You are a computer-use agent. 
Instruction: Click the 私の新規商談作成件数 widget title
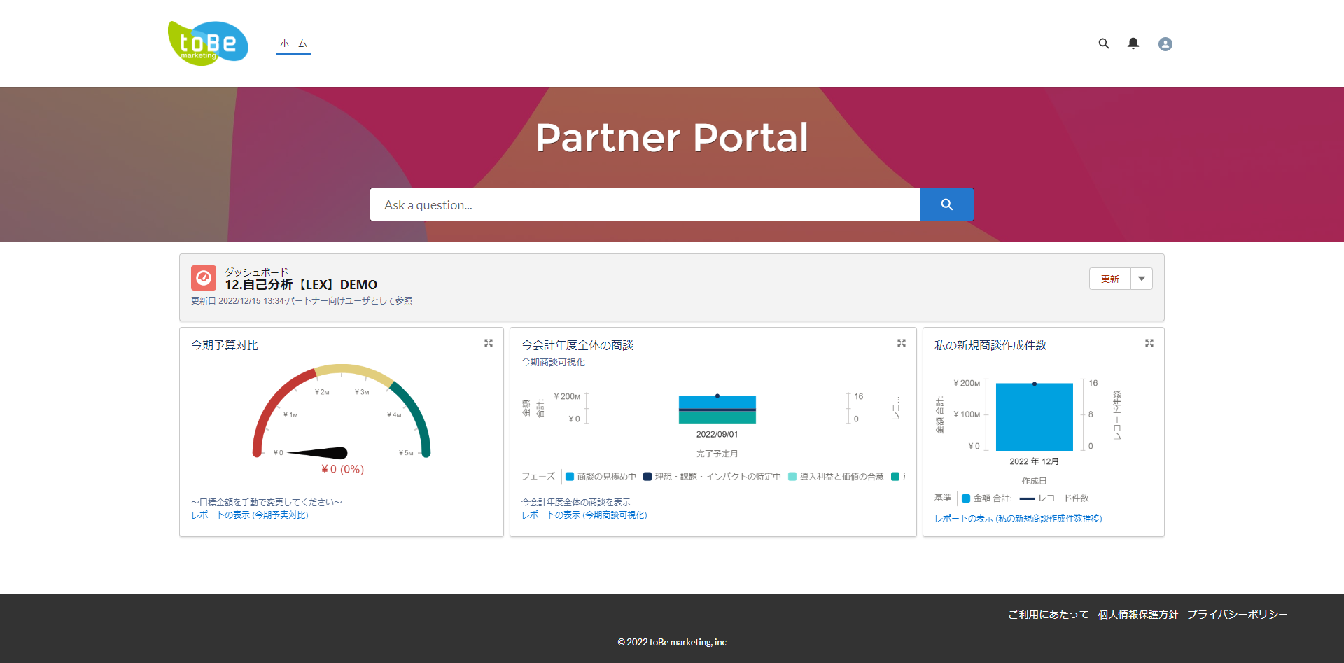(x=990, y=345)
